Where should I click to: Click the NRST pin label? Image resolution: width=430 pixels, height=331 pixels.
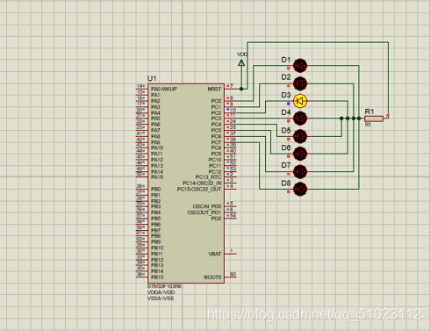coord(214,89)
